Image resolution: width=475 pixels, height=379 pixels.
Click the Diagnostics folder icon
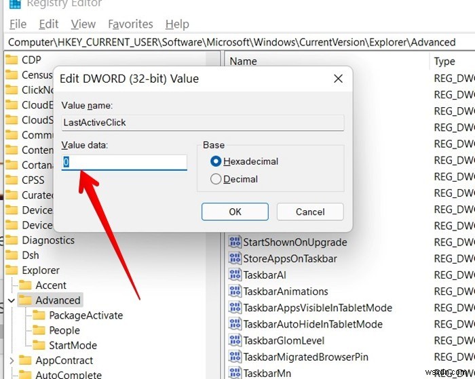click(x=12, y=240)
